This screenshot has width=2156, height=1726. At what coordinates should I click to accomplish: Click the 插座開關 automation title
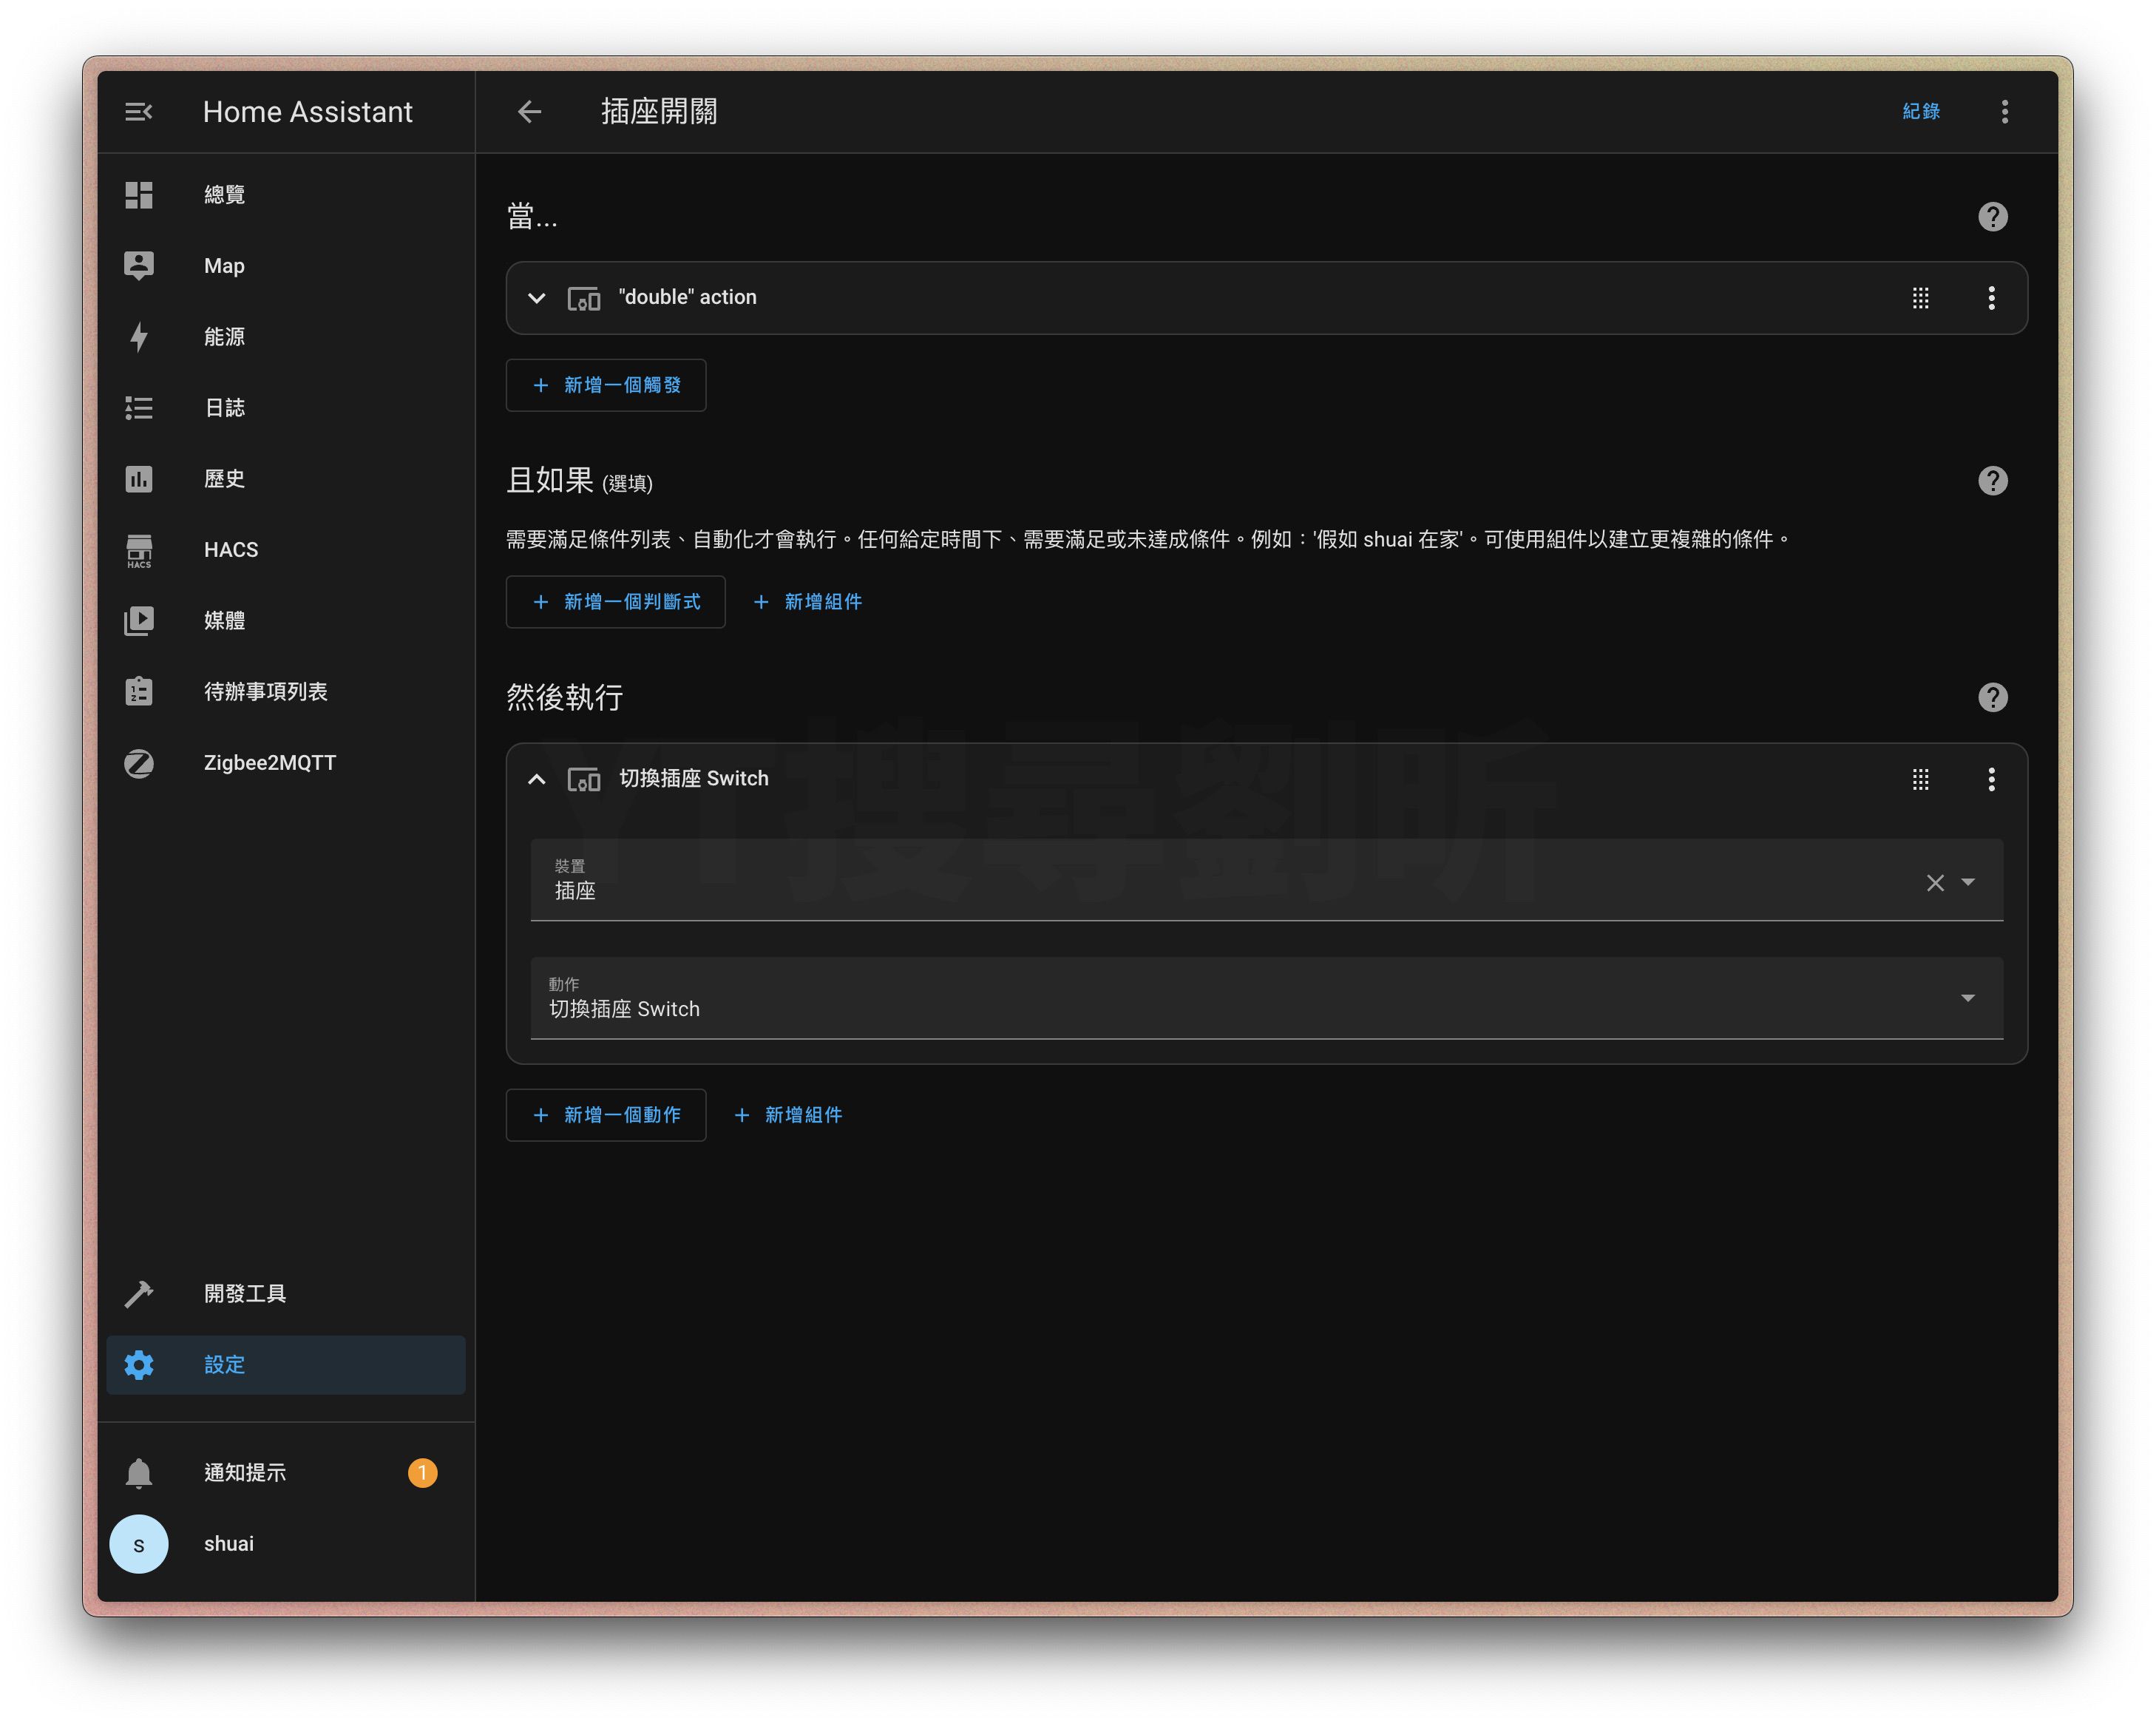pos(659,112)
